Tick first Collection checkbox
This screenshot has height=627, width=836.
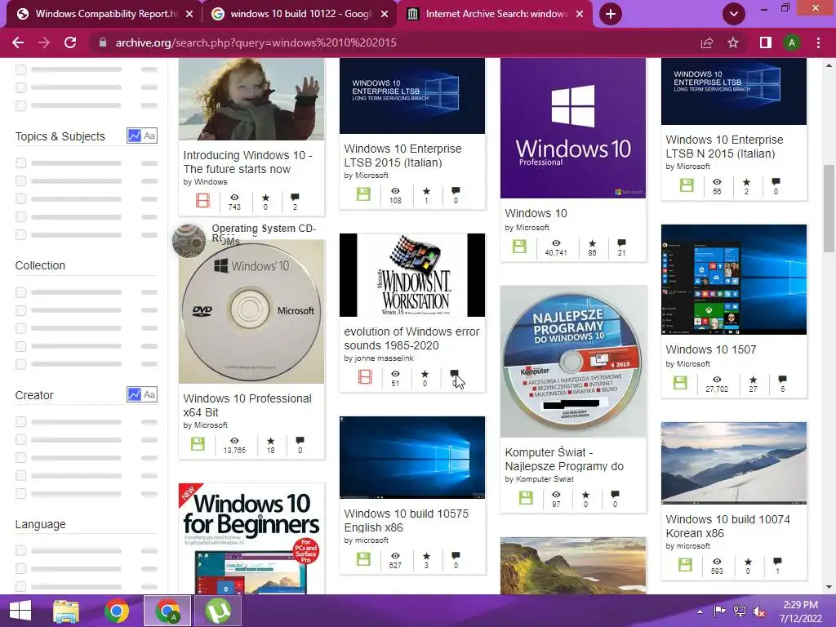point(20,292)
